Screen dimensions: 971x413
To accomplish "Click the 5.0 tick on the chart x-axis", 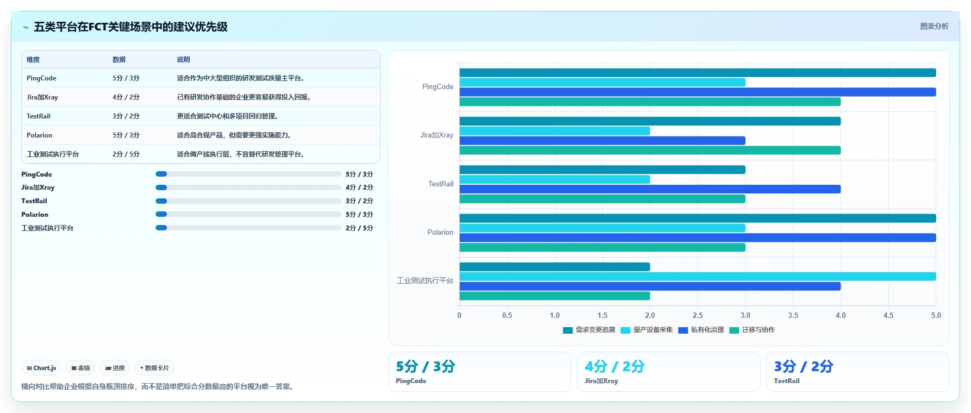I will 936,316.
